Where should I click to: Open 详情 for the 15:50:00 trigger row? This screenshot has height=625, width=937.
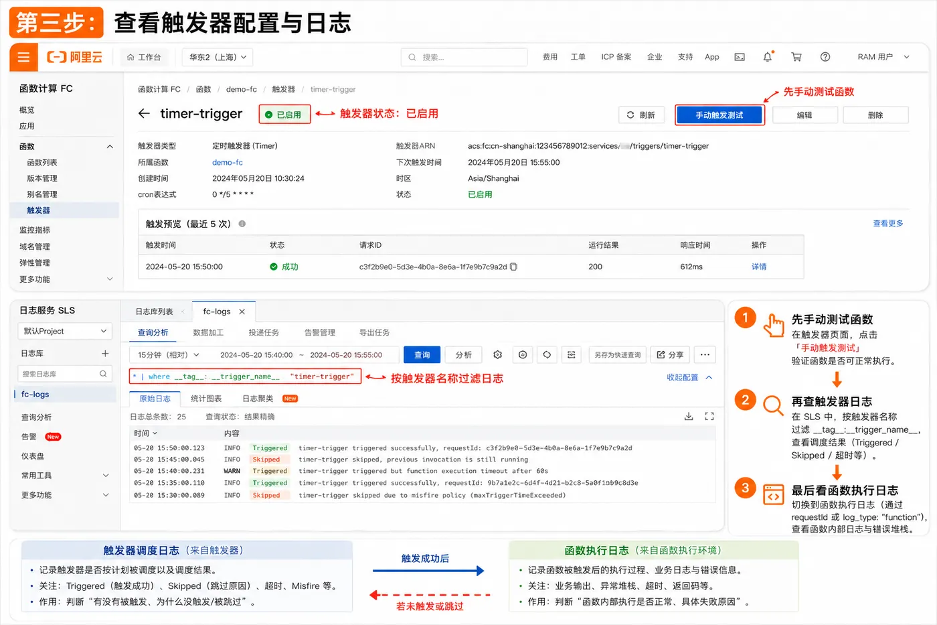coord(759,267)
